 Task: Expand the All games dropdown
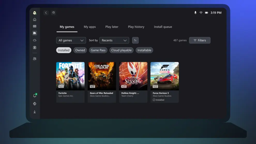(71, 40)
